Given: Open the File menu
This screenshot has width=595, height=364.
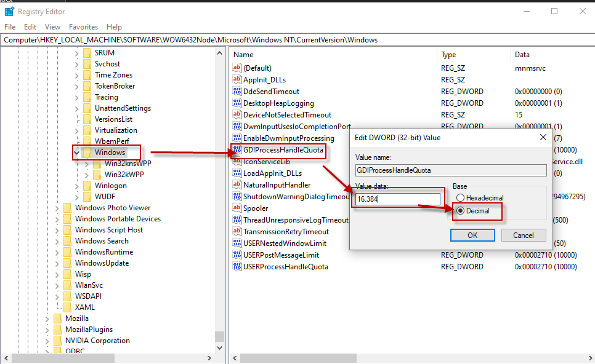Looking at the screenshot, I should [x=10, y=27].
